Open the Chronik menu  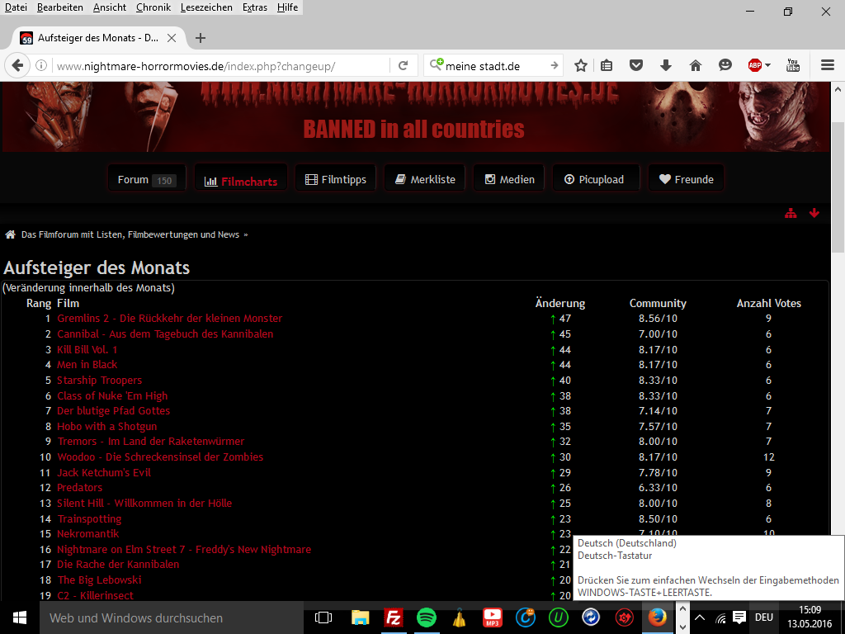153,7
